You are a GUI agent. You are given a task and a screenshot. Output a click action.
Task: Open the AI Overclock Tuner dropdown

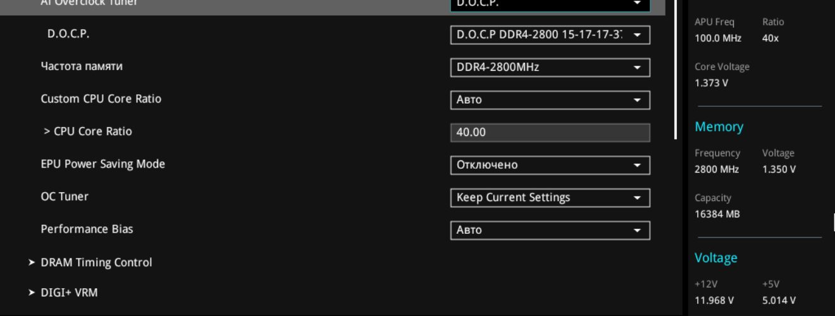pos(550,5)
